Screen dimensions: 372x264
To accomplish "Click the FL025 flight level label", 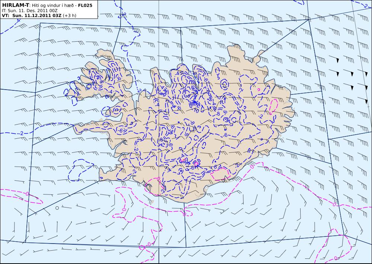I will click(85, 5).
